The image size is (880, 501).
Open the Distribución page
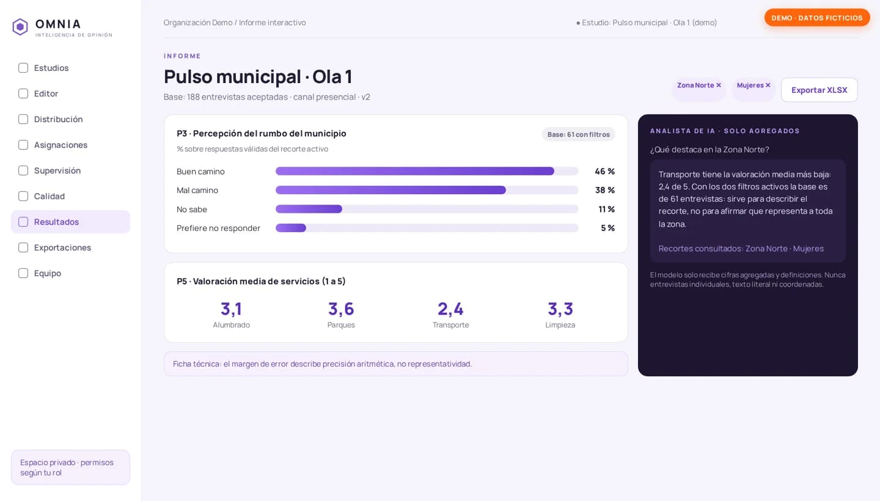[x=70, y=119]
